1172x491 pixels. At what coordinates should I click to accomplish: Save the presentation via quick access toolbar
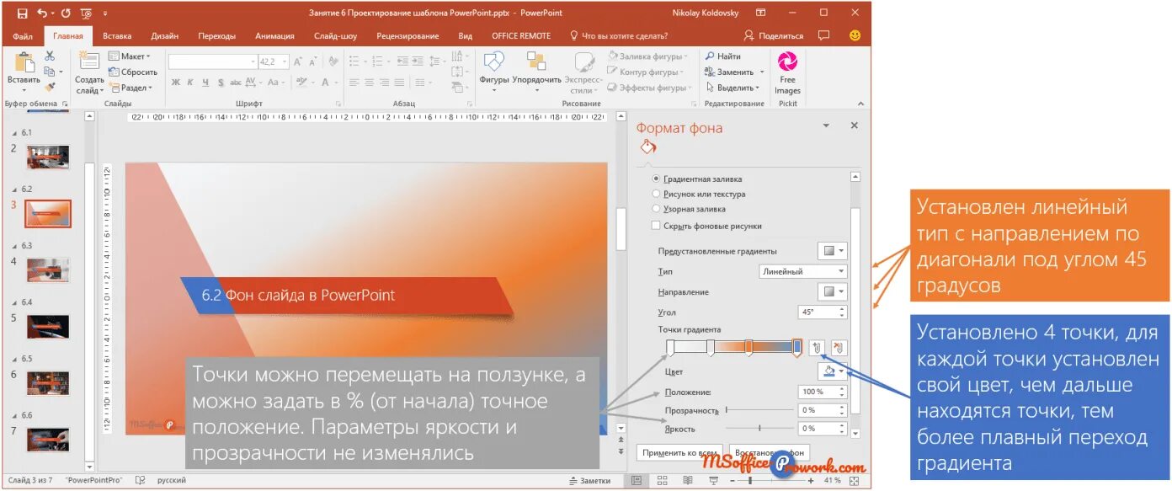pos(22,13)
